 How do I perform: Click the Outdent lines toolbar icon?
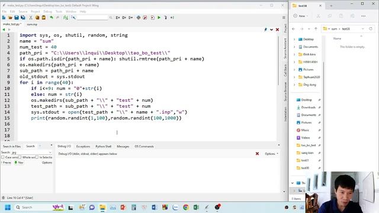click(x=124, y=17)
